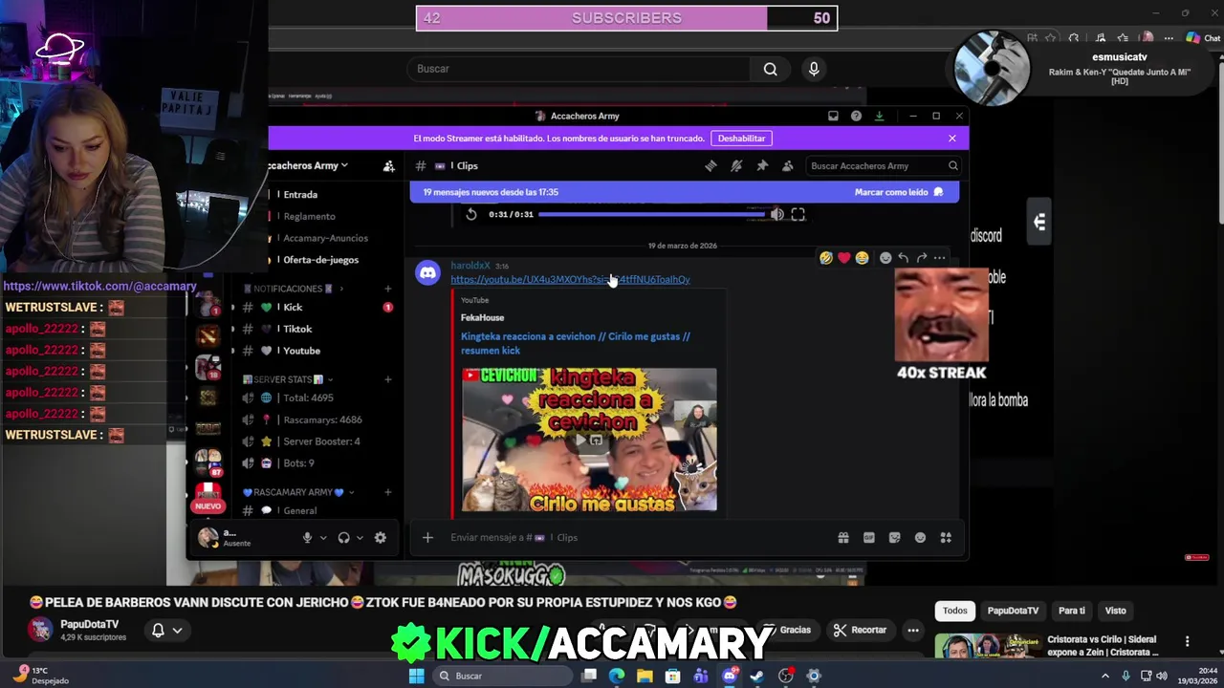Open youtu.be link in haroldxX message
The image size is (1224, 688).
[x=570, y=279]
